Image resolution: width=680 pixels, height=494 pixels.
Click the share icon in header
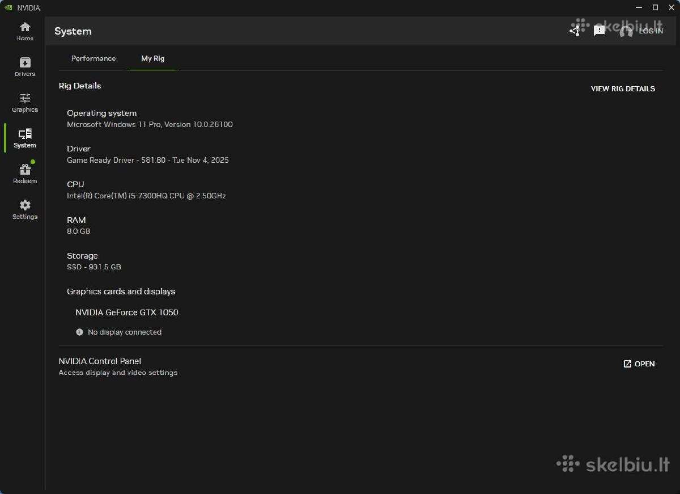pyautogui.click(x=575, y=31)
